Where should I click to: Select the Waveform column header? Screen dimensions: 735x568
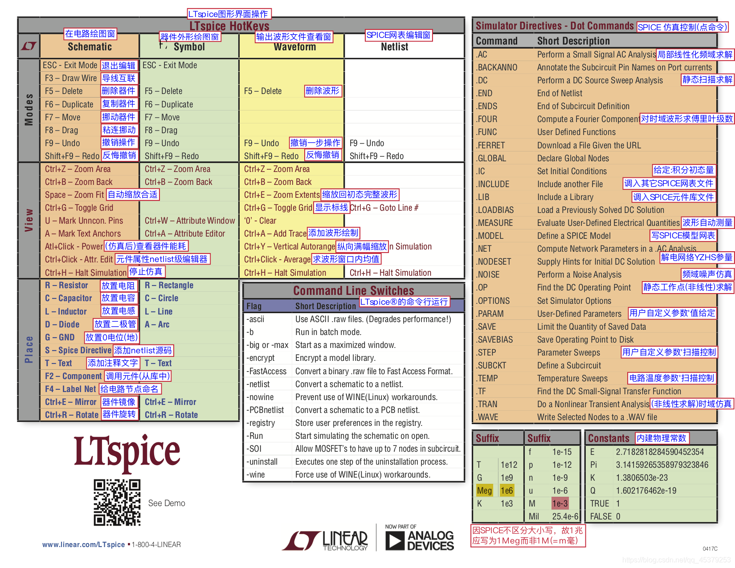(294, 47)
